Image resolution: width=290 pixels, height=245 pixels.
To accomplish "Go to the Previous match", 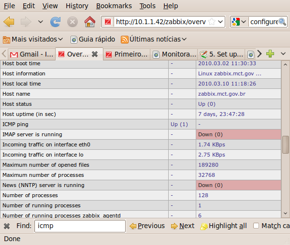I will (147, 226).
